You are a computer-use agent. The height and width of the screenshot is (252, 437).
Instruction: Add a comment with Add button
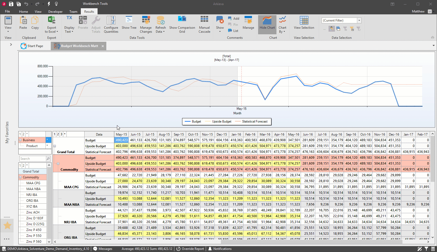pyautogui.click(x=233, y=18)
